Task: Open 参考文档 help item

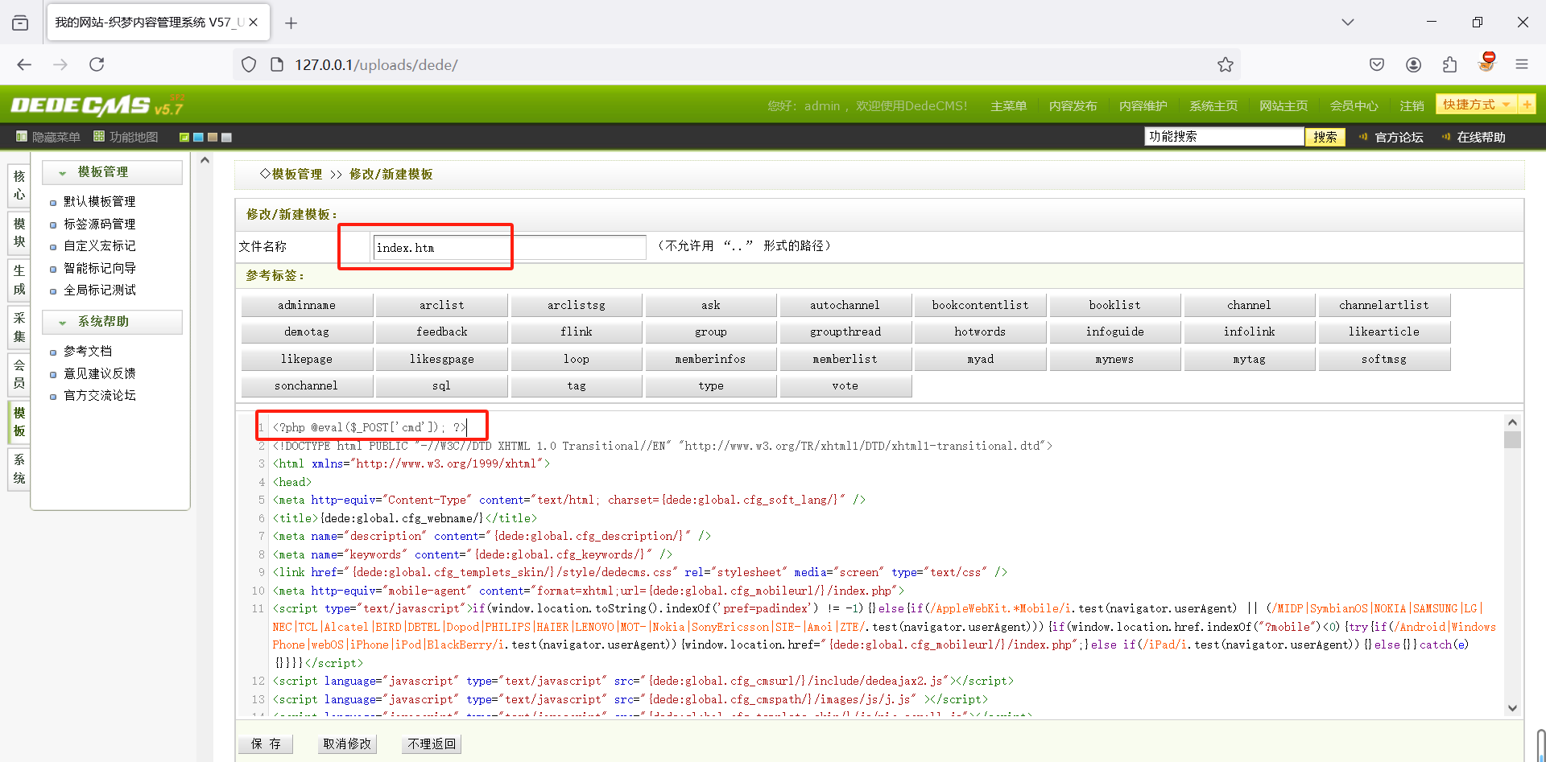Action: pos(88,351)
